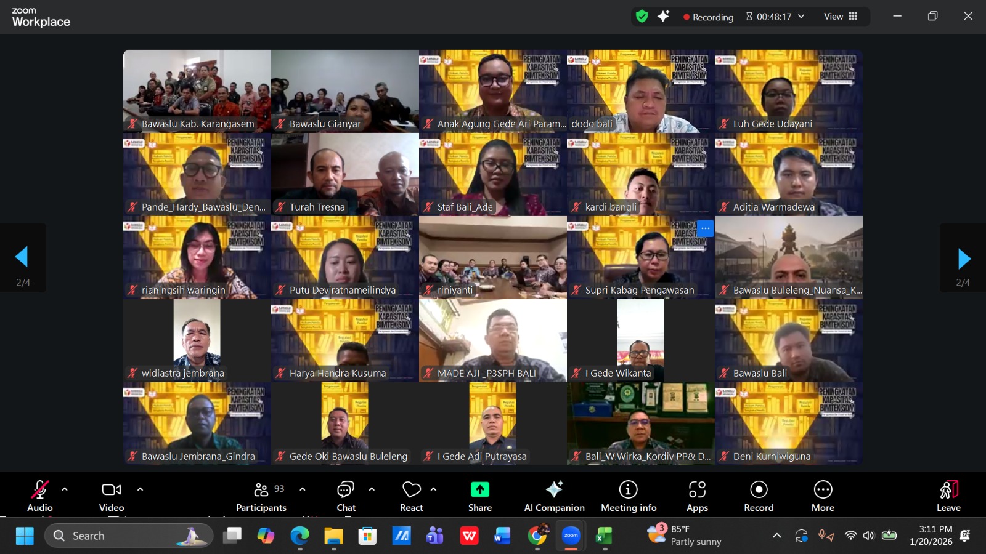Click the green encryption shield icon
The image size is (986, 554).
point(642,17)
